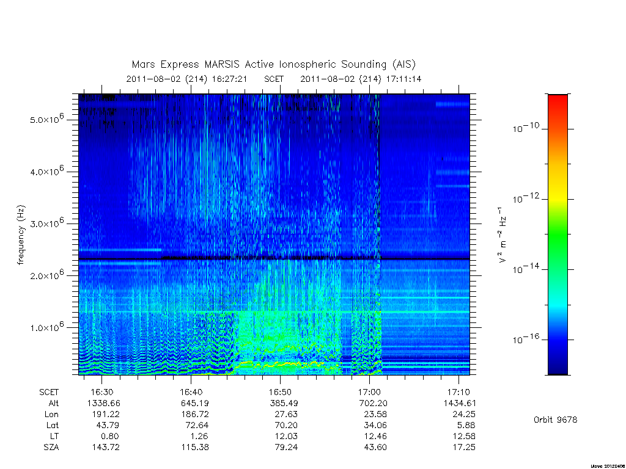Click the 3.0×10^6 frequency tick label
Screen dimensions: 626x469
click(x=46, y=223)
